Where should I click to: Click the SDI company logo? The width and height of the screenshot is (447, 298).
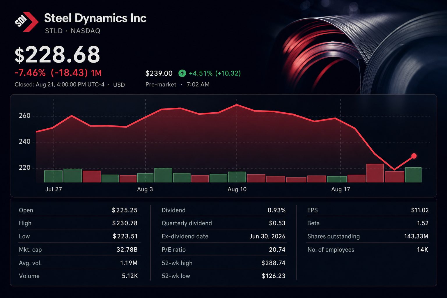tap(26, 22)
